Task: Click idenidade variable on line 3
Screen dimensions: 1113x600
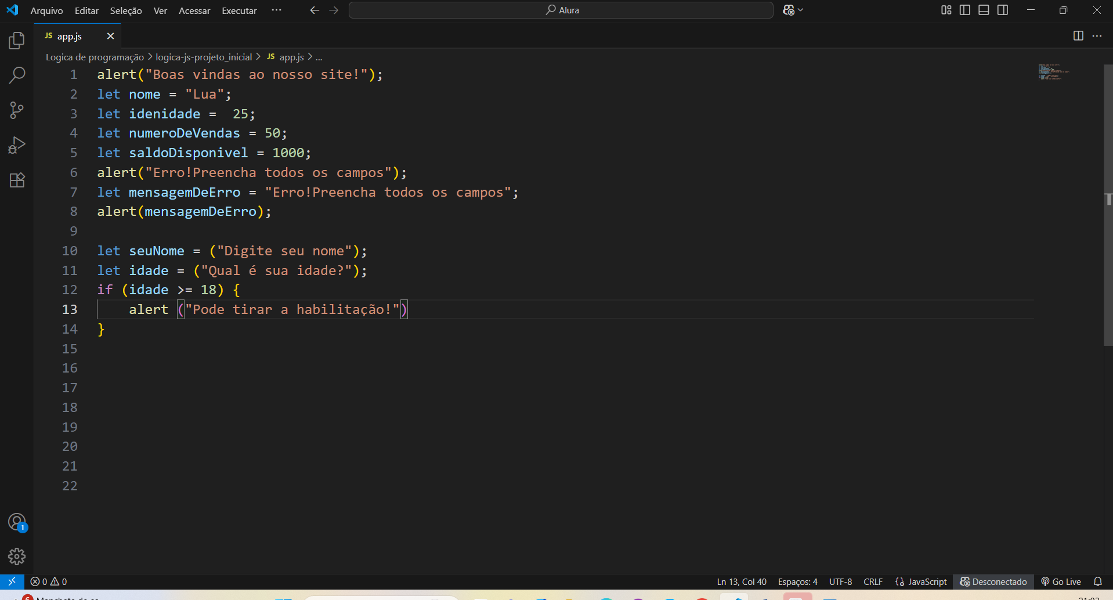Action: [164, 114]
